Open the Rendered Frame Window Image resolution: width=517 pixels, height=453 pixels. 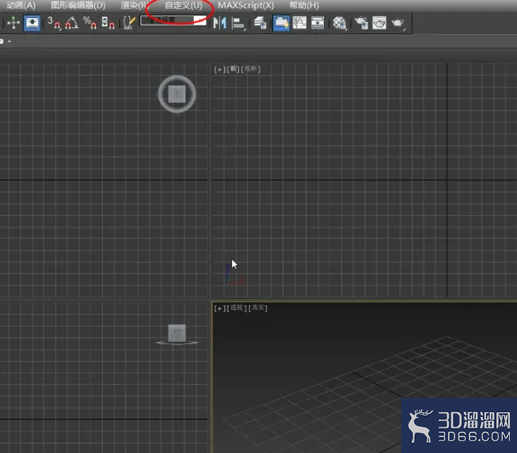379,22
